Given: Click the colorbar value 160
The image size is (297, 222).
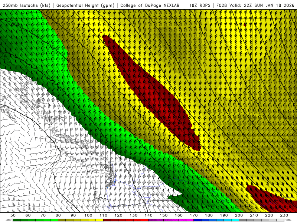Looking at the screenshot, I should (x=179, y=215).
